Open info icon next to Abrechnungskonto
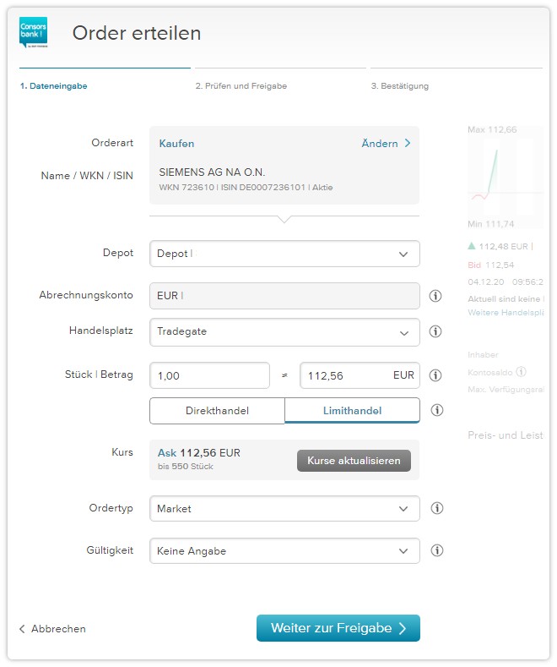The image size is (557, 667). click(435, 296)
